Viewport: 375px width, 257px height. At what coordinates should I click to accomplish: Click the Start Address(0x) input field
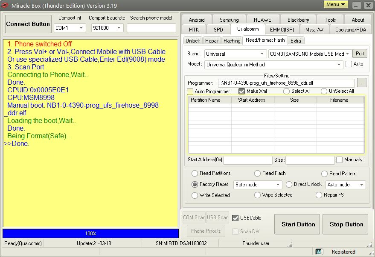coord(248,160)
